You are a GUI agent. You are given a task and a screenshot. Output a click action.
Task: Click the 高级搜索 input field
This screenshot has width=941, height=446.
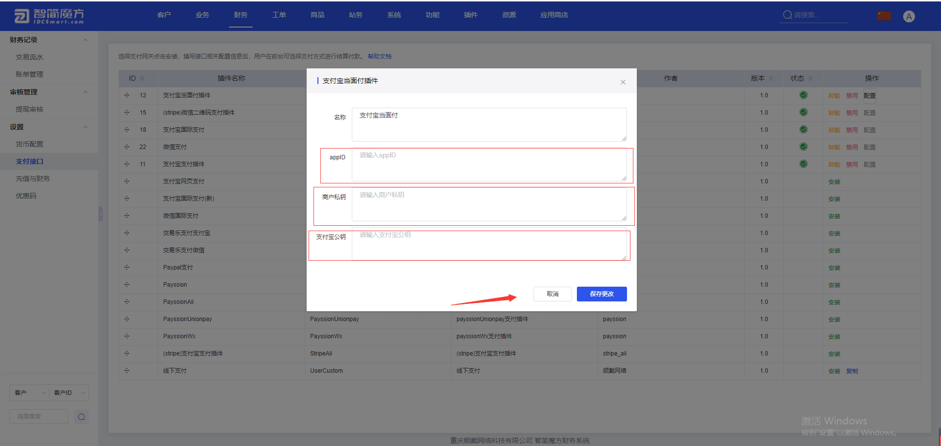pos(39,416)
